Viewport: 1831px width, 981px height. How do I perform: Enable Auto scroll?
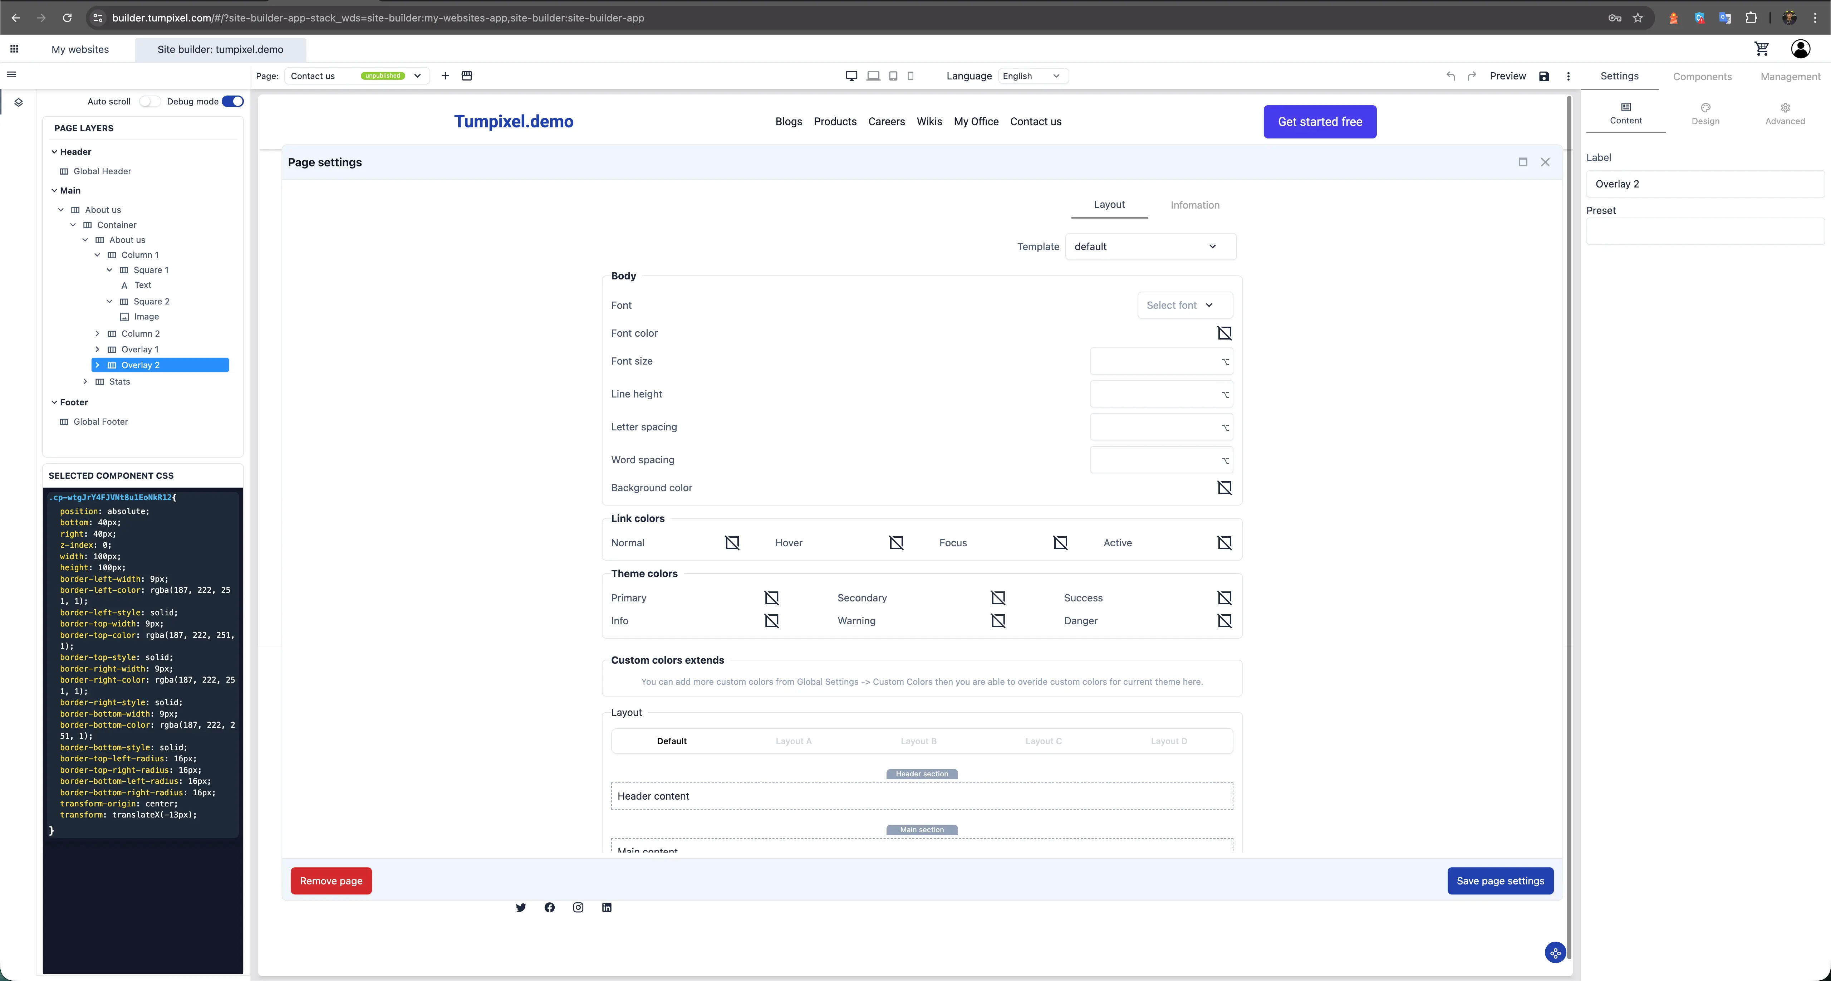coord(150,101)
